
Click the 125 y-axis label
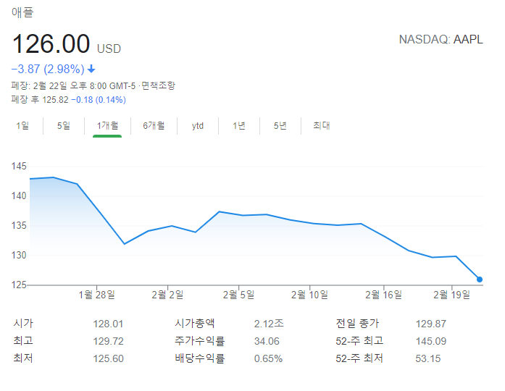pos(19,285)
